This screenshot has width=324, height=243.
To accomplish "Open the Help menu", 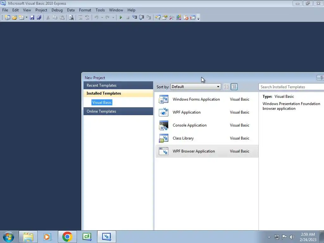I will (131, 10).
